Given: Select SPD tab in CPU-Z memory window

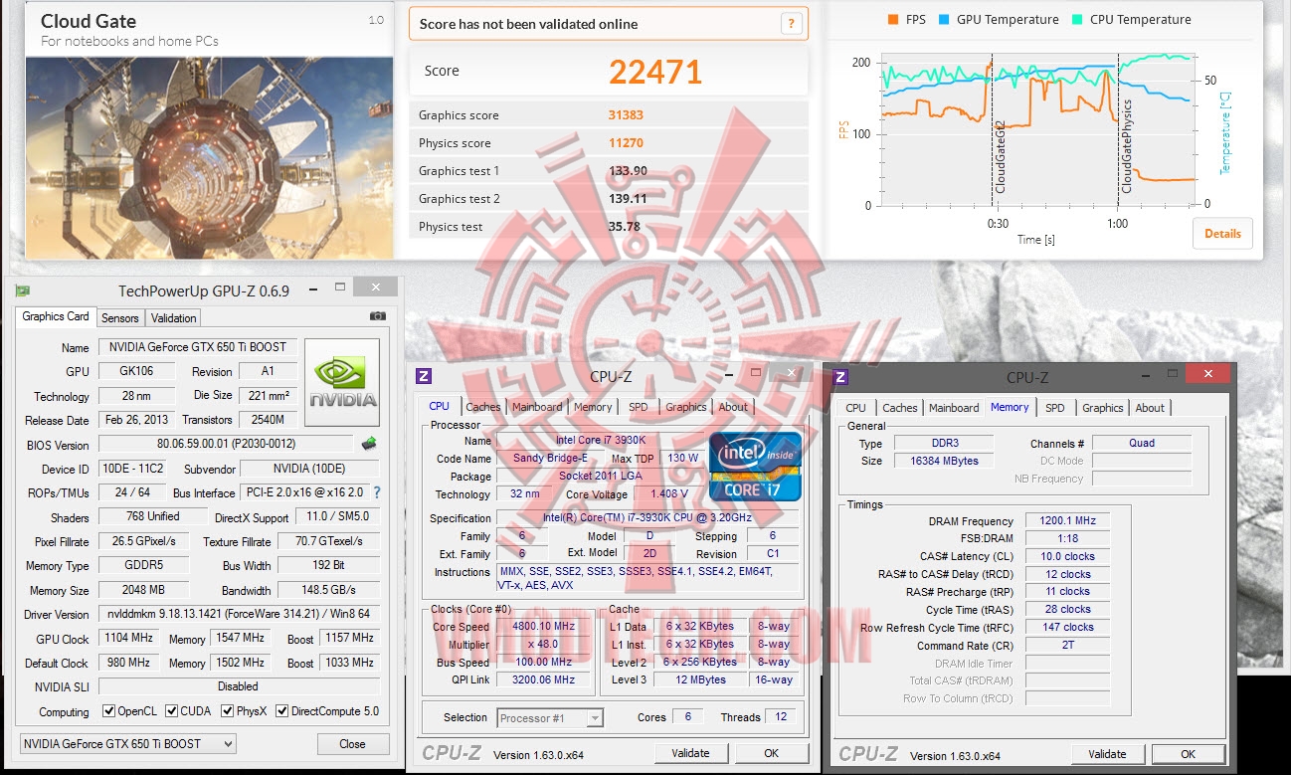Looking at the screenshot, I should point(1055,408).
